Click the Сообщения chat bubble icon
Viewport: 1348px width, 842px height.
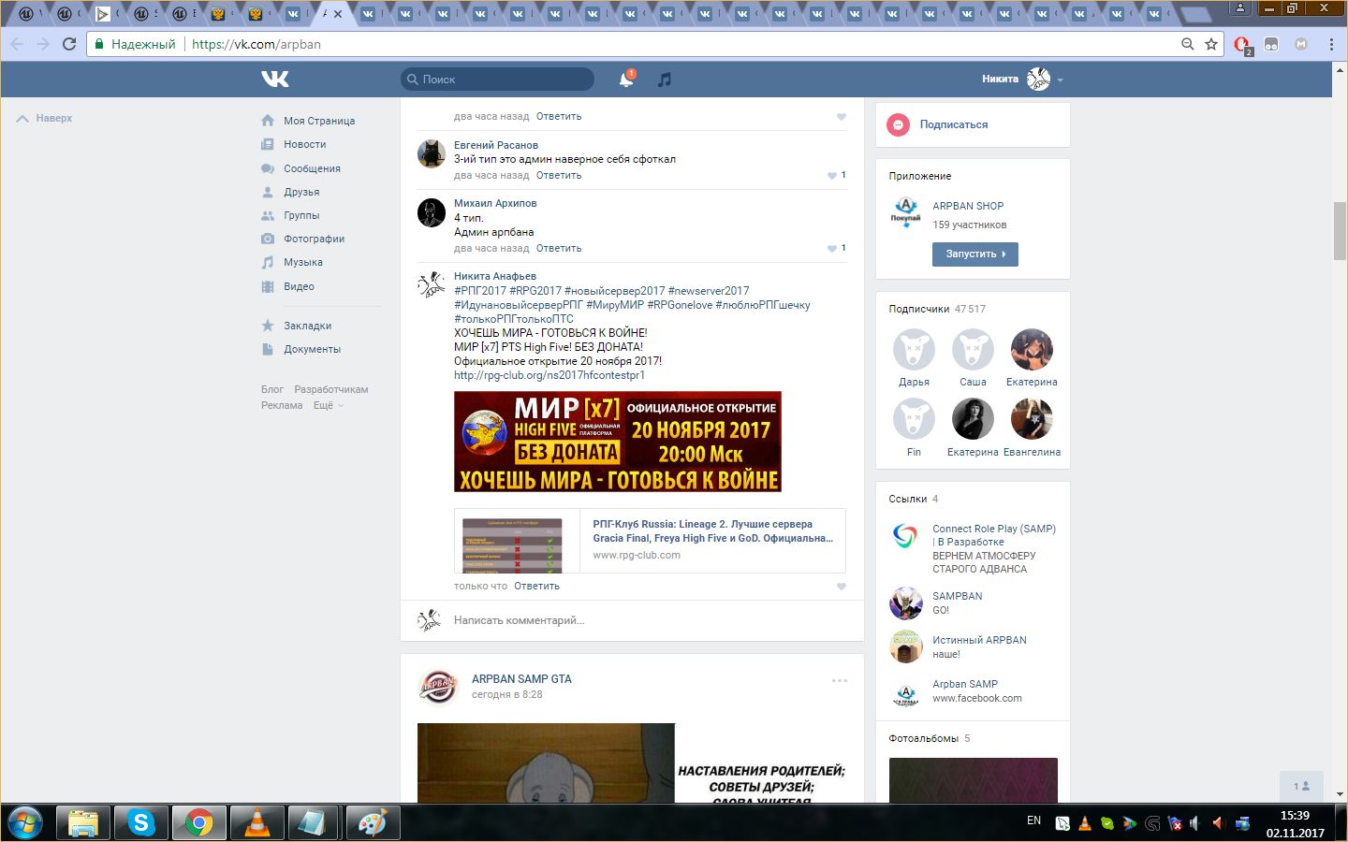coord(268,168)
